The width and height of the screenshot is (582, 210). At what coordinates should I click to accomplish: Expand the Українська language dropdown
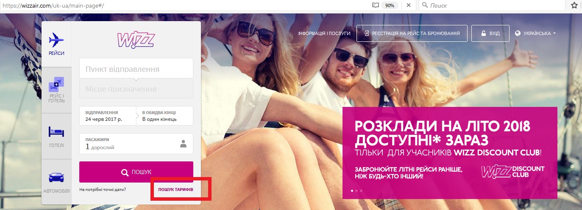[535, 33]
